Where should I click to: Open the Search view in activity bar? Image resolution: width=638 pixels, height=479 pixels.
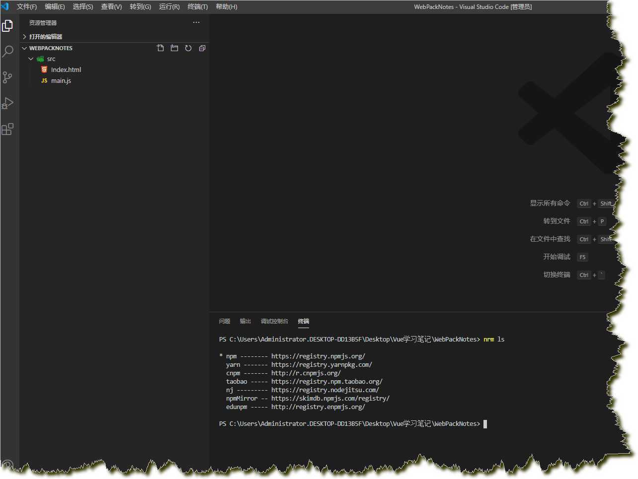click(x=7, y=51)
